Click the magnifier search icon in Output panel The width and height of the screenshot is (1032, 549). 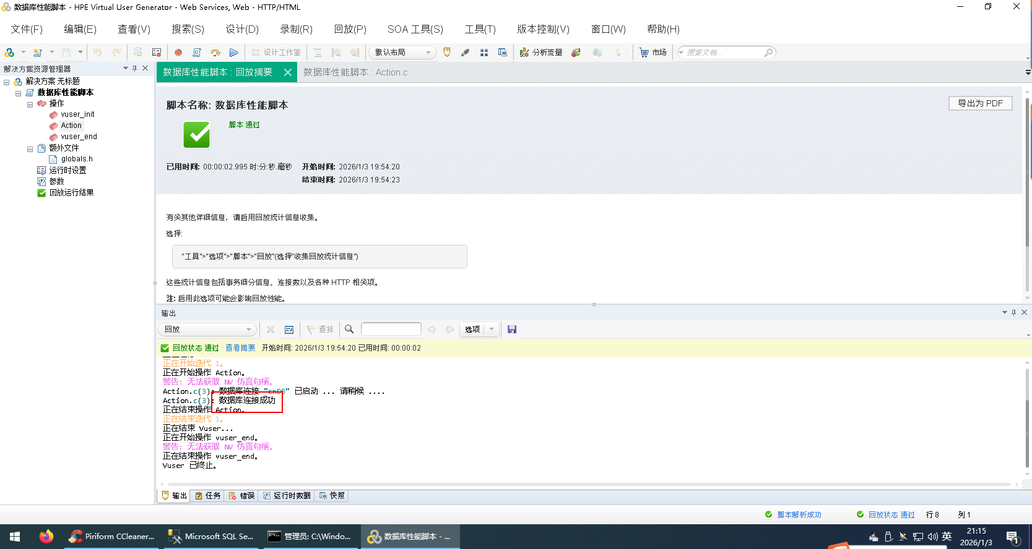(349, 330)
